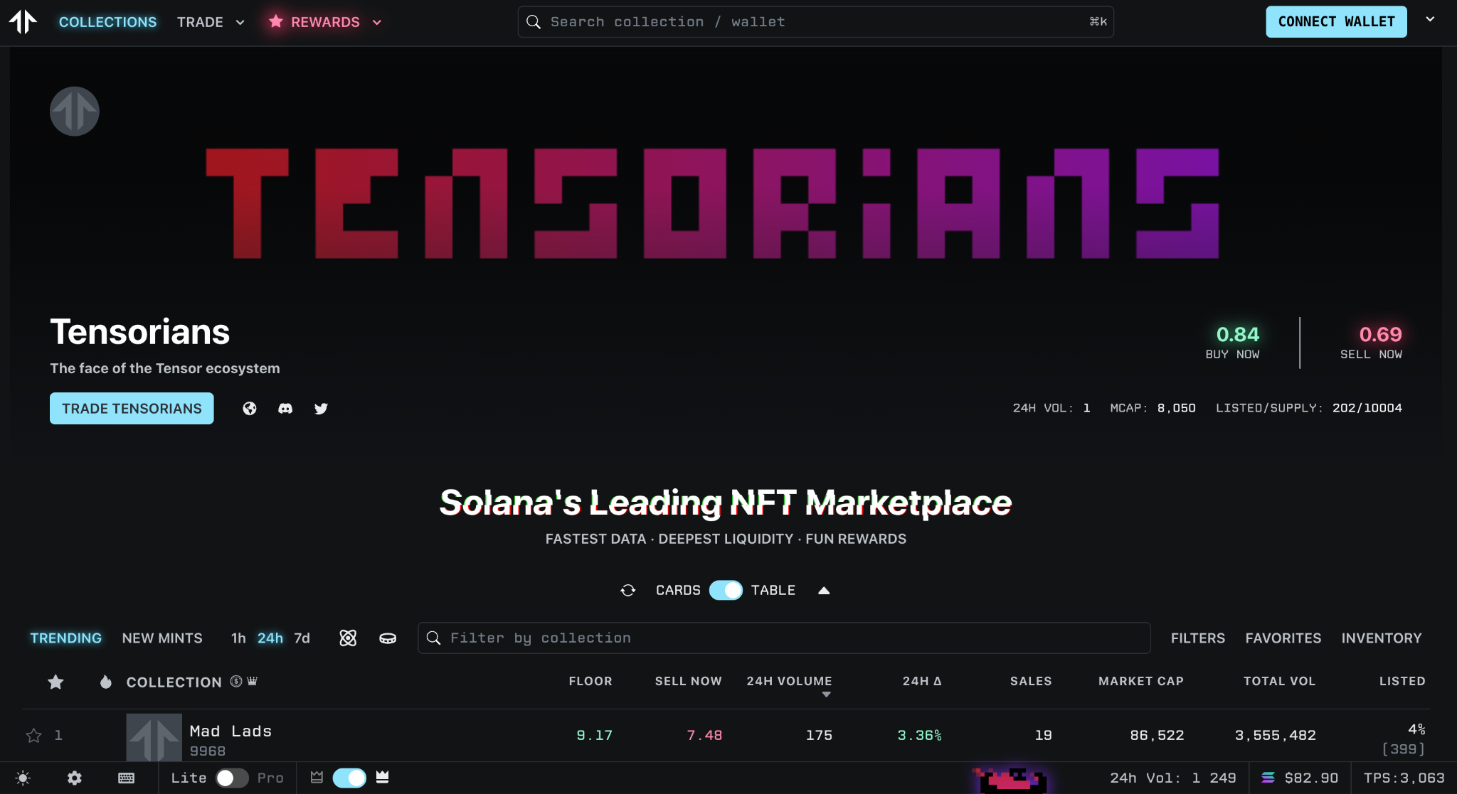Switch to the New Mints tab
Viewport: 1457px width, 794px height.
coord(162,638)
